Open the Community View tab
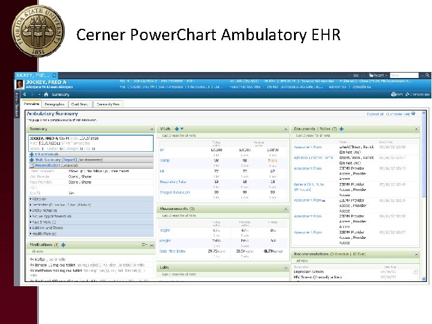The width and height of the screenshot is (432, 324). [108, 104]
